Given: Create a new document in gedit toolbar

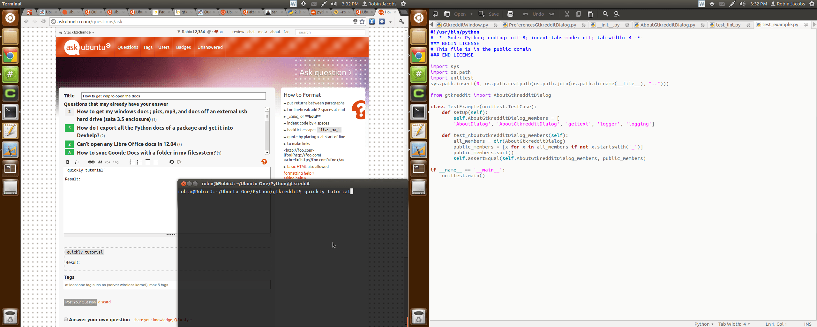Looking at the screenshot, I should coord(435,14).
